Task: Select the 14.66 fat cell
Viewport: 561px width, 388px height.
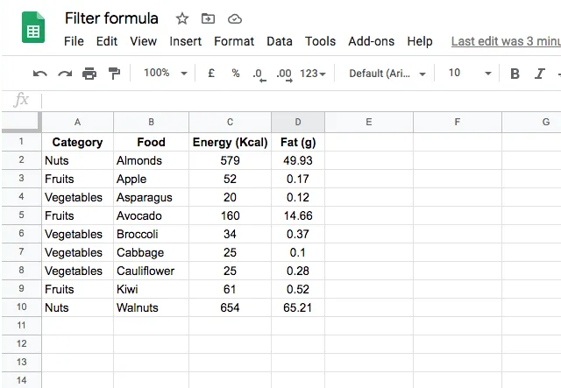Action: tap(298, 215)
